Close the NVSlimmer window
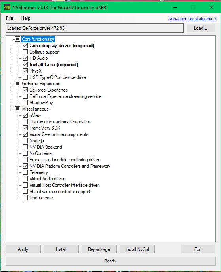This screenshot has width=221, height=272. [x=211, y=7]
